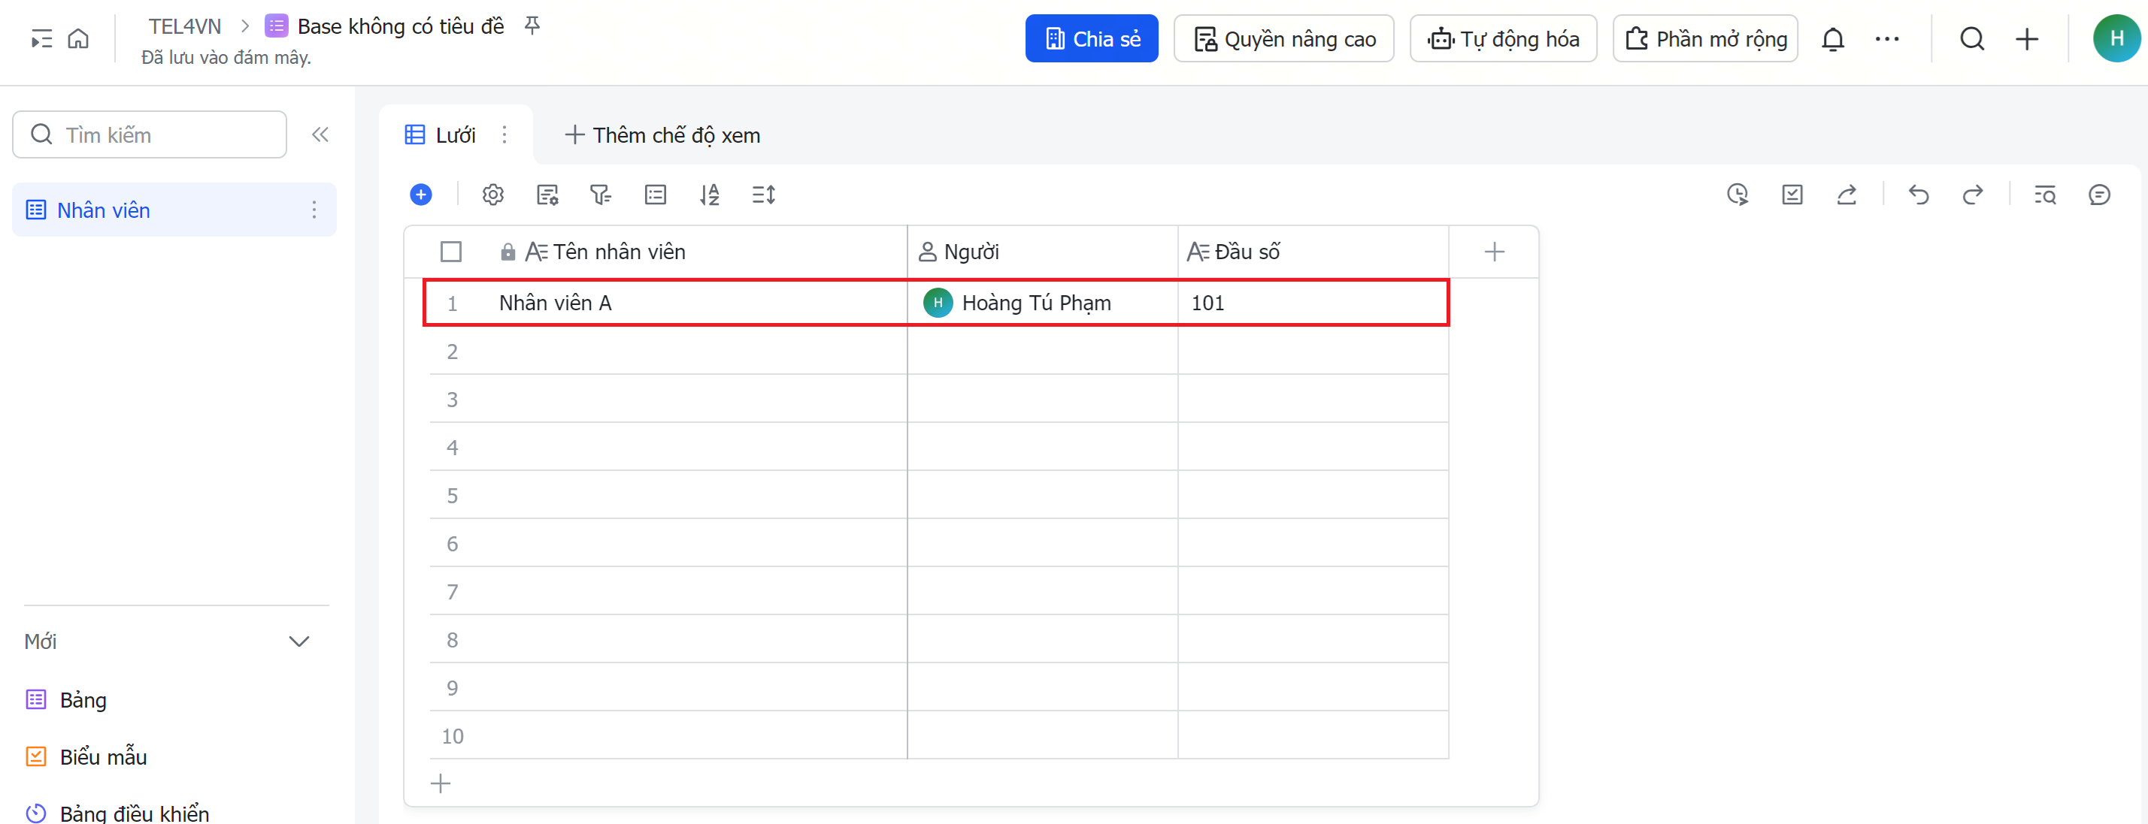
Task: Open comments bubble icon
Action: click(x=2099, y=195)
